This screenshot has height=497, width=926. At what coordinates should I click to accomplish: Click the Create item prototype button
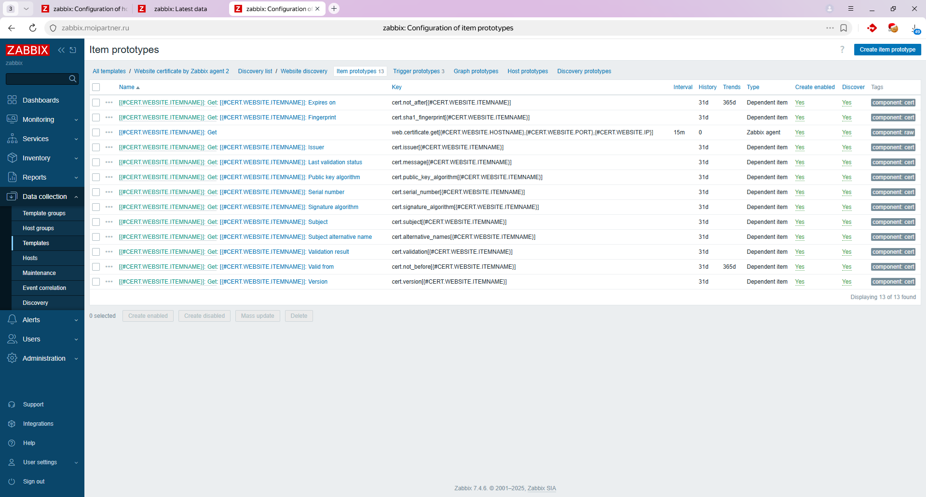pos(887,50)
